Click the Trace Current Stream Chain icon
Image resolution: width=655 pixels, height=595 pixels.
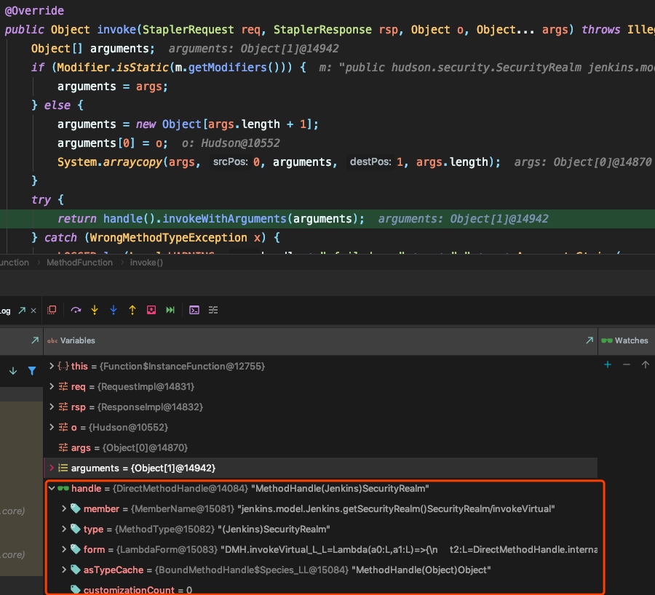click(213, 310)
